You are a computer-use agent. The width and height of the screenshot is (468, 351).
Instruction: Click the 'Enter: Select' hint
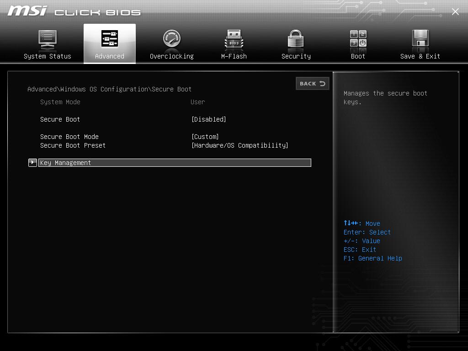(x=367, y=232)
